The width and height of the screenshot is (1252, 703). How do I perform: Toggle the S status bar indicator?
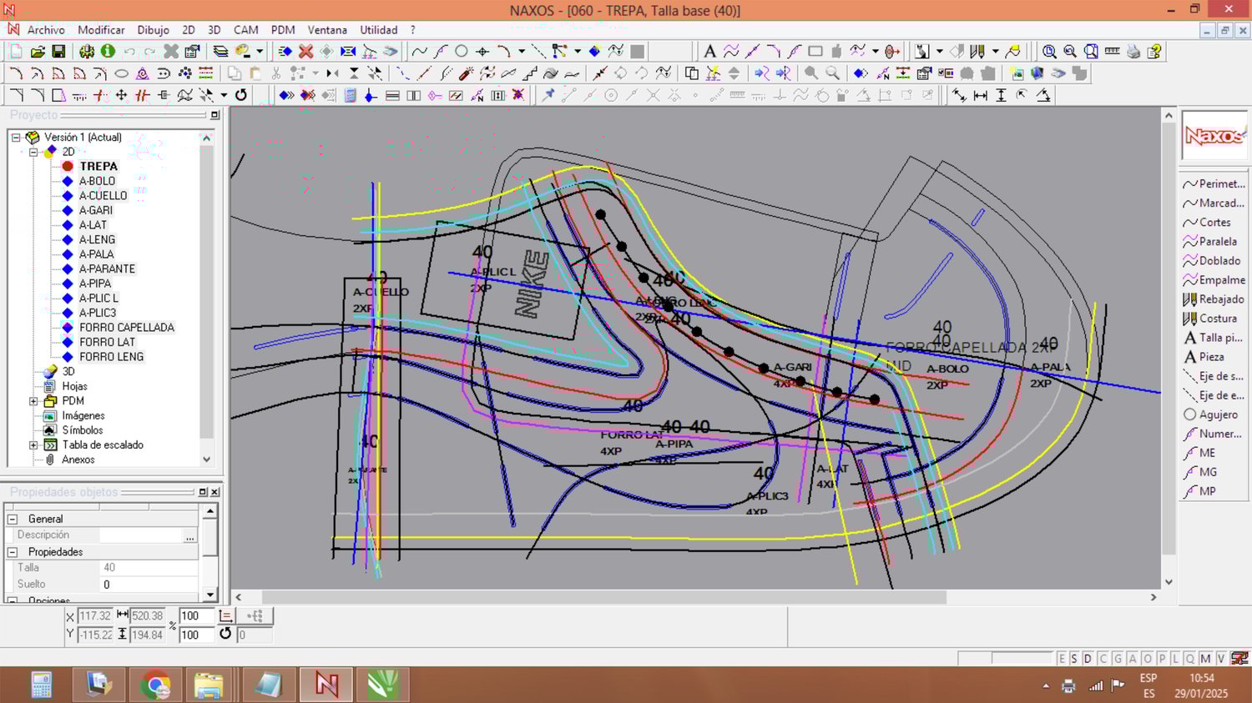click(1074, 659)
